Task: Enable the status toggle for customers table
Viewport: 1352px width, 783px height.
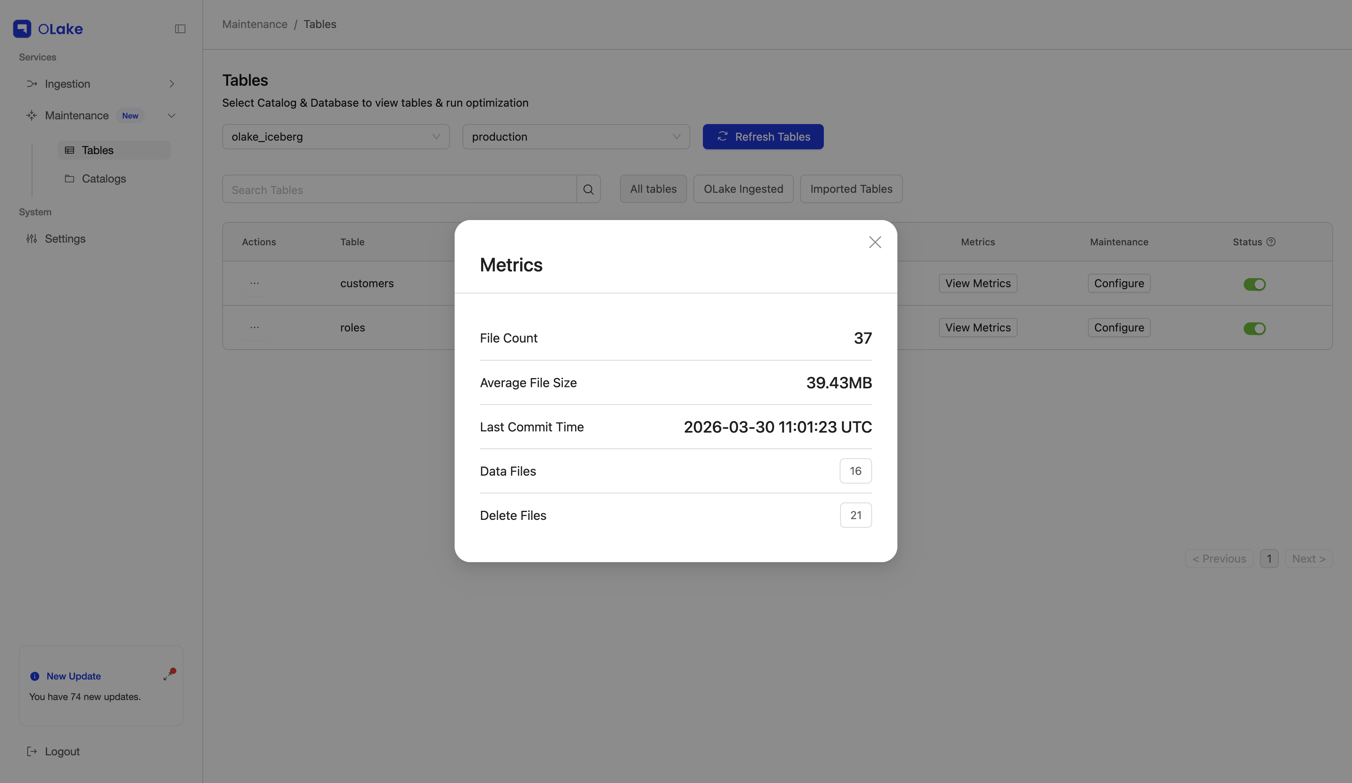Action: tap(1255, 284)
